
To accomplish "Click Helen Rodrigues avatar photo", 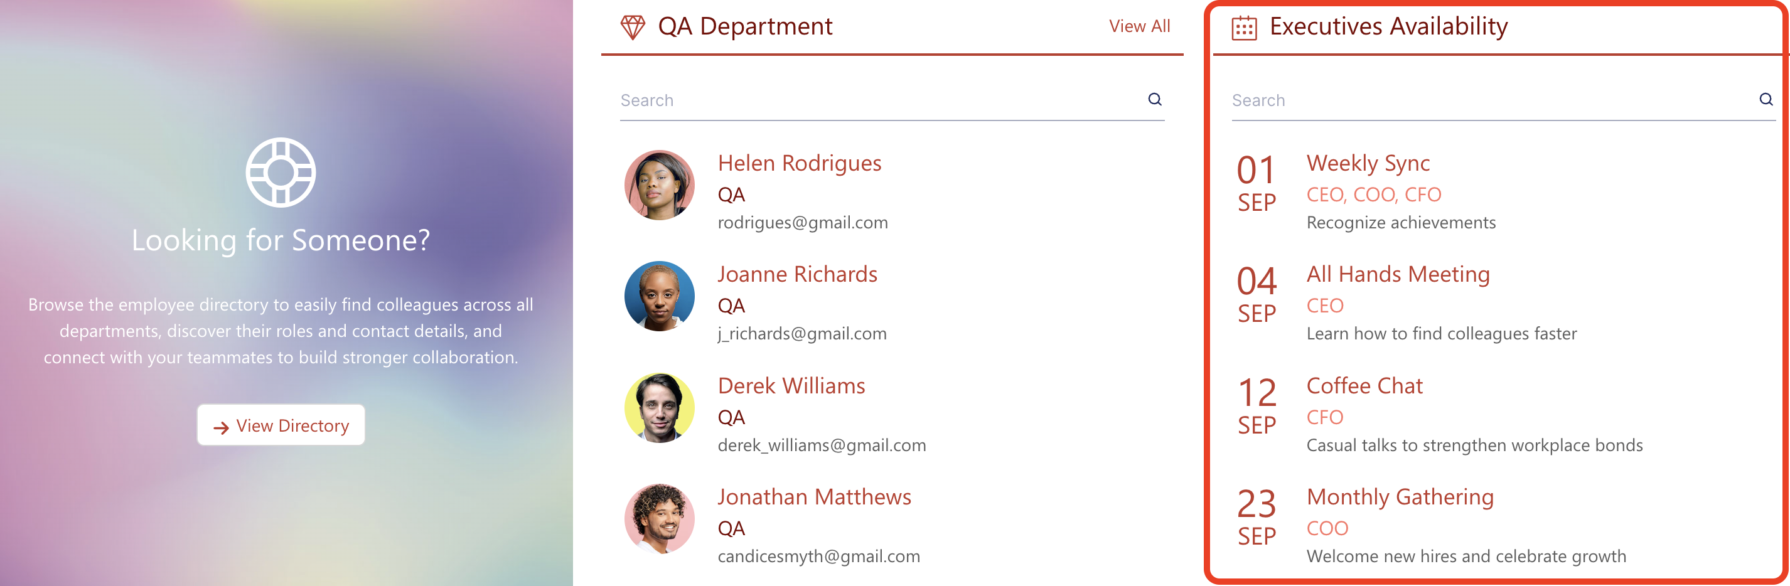I will (659, 185).
